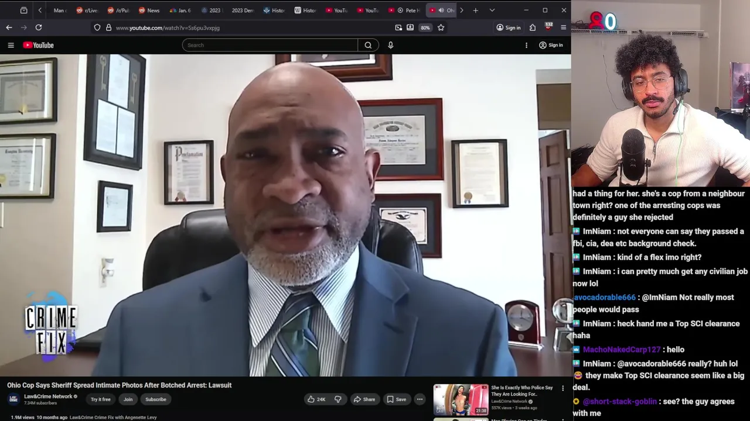Open Law&Crime Network channel name link
Screen dimensions: 750x421
(48, 396)
